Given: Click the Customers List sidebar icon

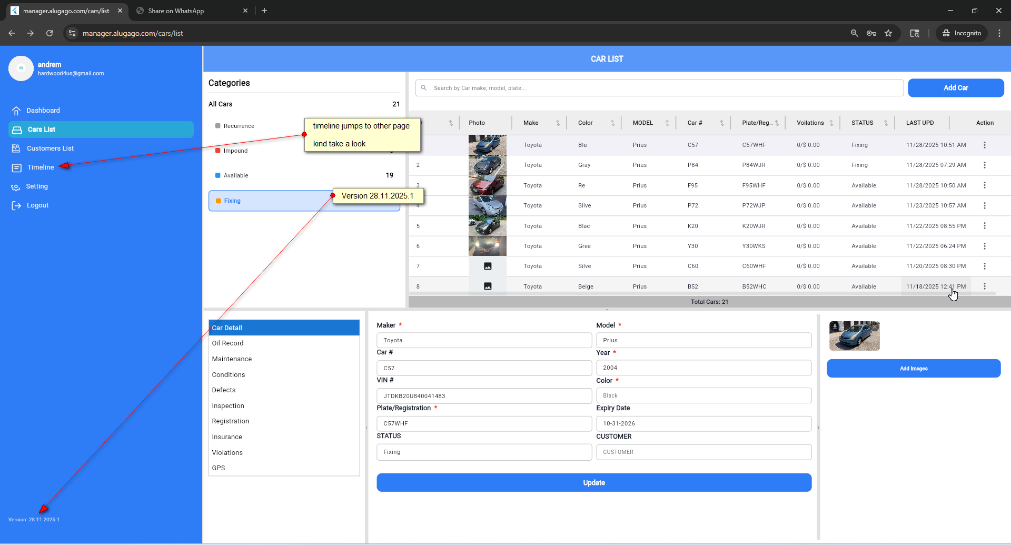Looking at the screenshot, I should pyautogui.click(x=16, y=148).
